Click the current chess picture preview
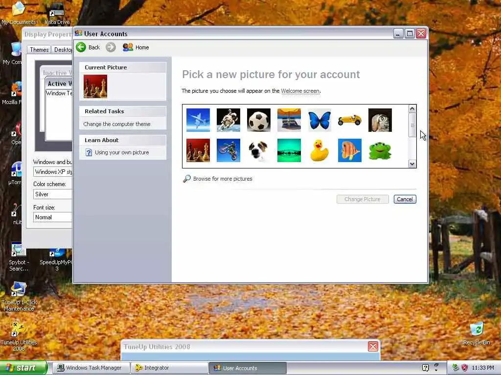This screenshot has width=501, height=375. [95, 86]
